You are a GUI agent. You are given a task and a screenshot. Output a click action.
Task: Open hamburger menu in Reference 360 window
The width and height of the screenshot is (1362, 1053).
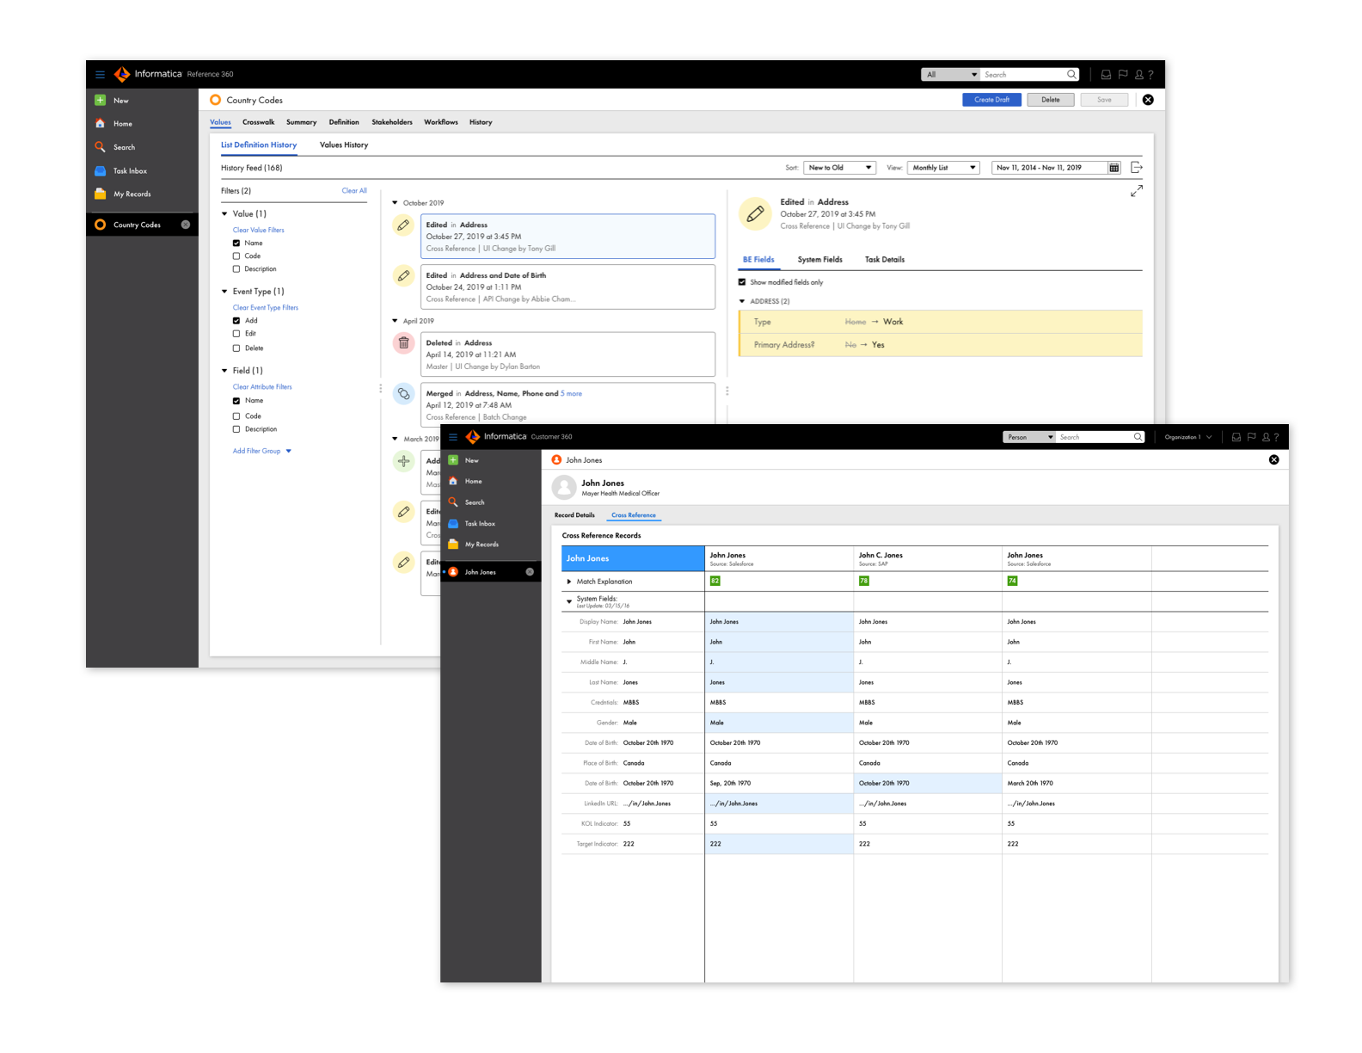click(x=100, y=75)
